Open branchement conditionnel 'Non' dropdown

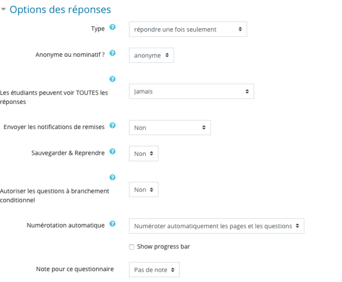[x=143, y=189]
